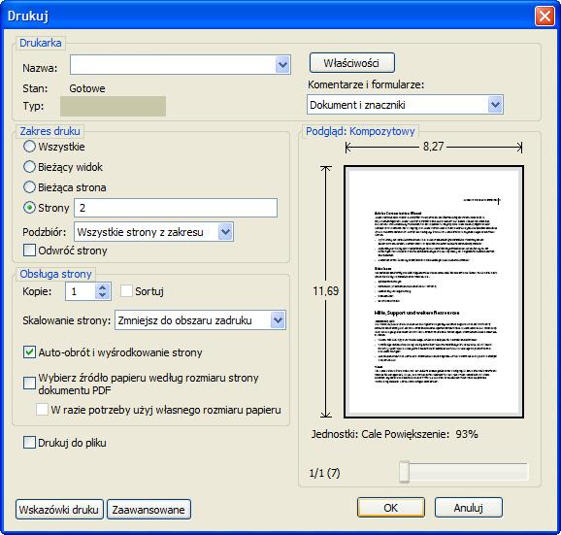Screen dimensions: 561x535
Task: Click the preview page slider handle
Action: [x=405, y=472]
